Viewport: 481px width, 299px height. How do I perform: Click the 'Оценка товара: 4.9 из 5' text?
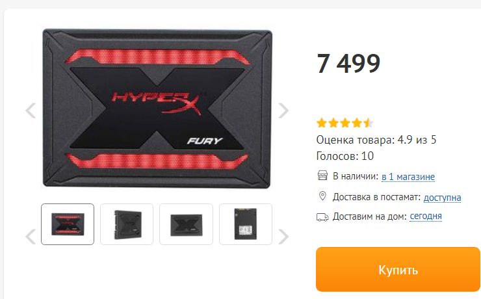click(376, 140)
